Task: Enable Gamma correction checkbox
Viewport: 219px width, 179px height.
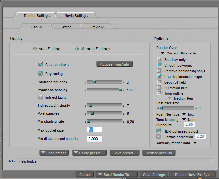Action: tap(159, 137)
